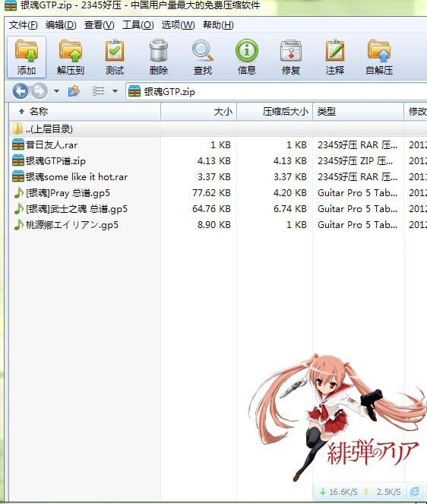Click the 添加 (Add) toolbar icon
This screenshot has width=427, height=504.
tap(27, 57)
